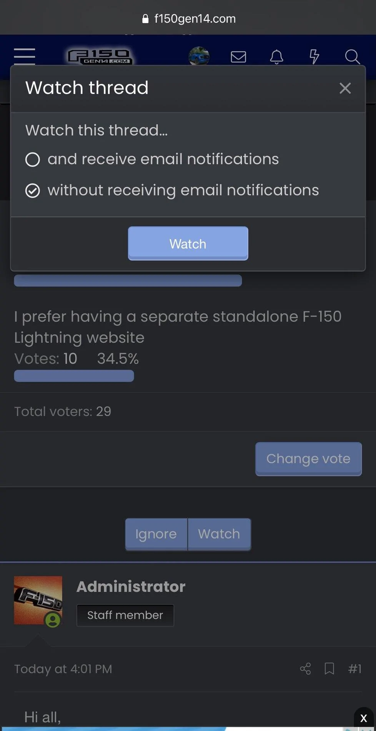The height and width of the screenshot is (731, 376).
Task: Close the Watch thread dialog
Action: 345,88
